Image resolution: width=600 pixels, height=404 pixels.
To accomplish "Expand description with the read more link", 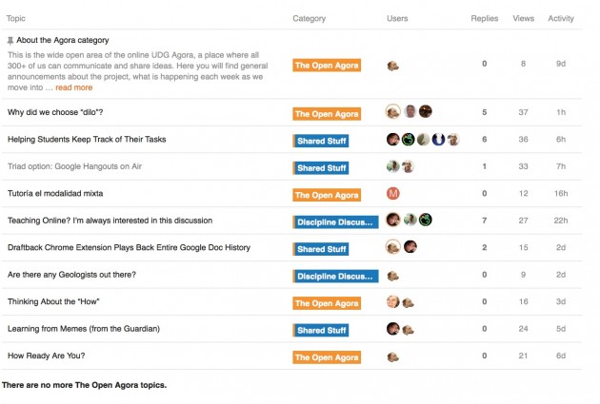I will click(x=73, y=87).
